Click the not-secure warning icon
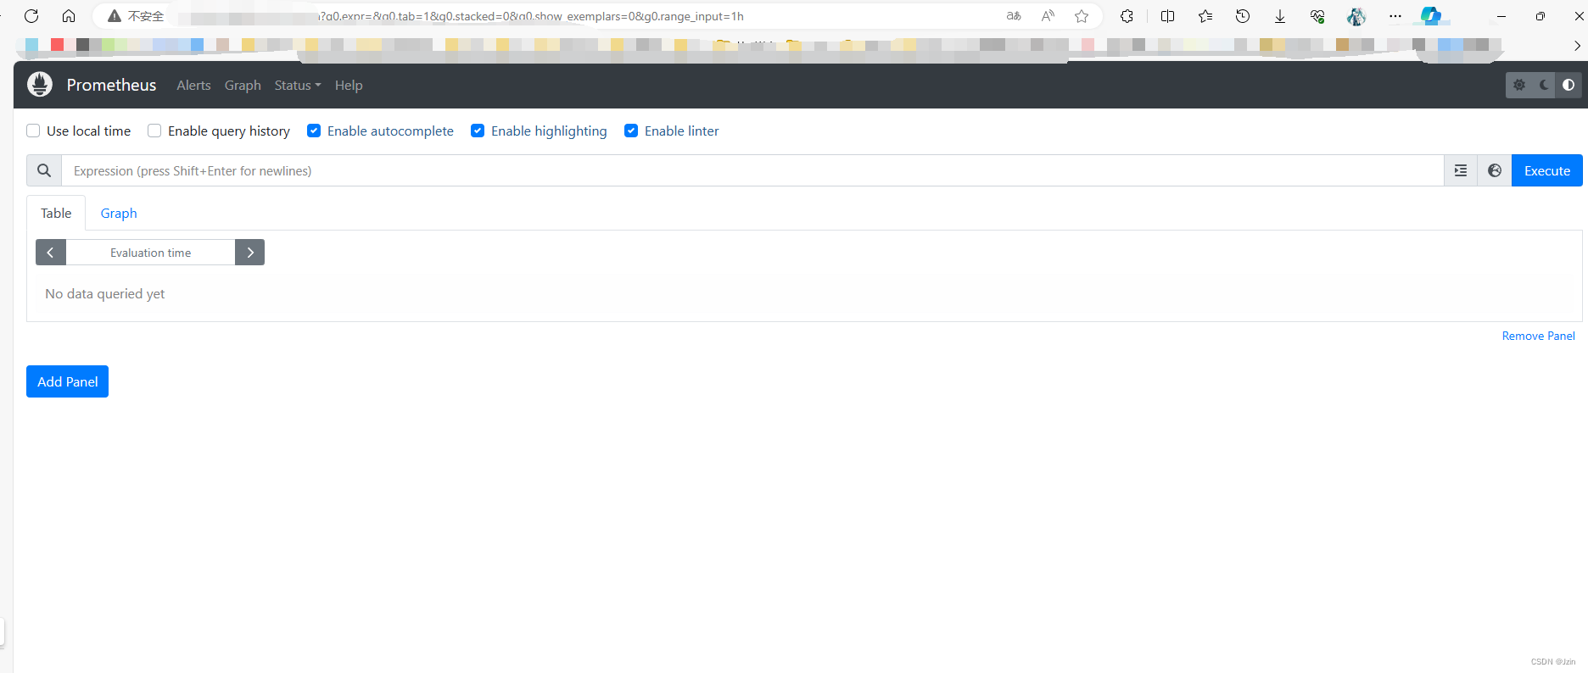 coord(115,16)
